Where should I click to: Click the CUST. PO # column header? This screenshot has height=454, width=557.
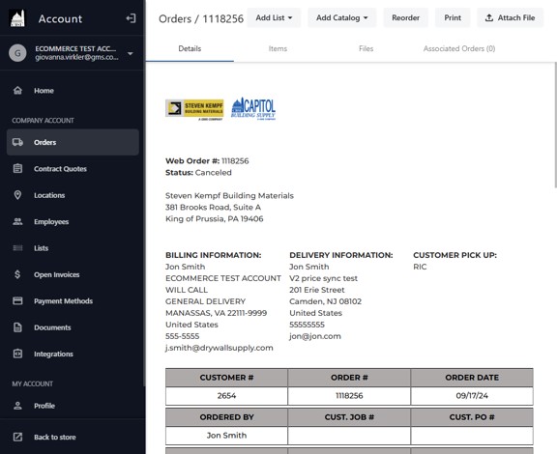[x=472, y=417]
